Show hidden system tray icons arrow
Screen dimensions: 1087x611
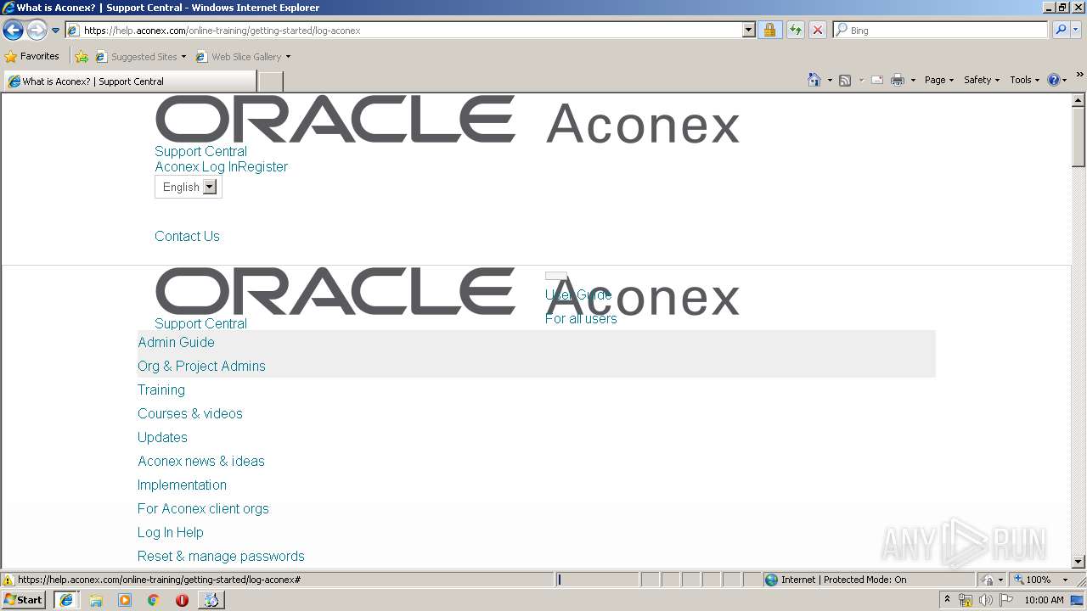947,599
